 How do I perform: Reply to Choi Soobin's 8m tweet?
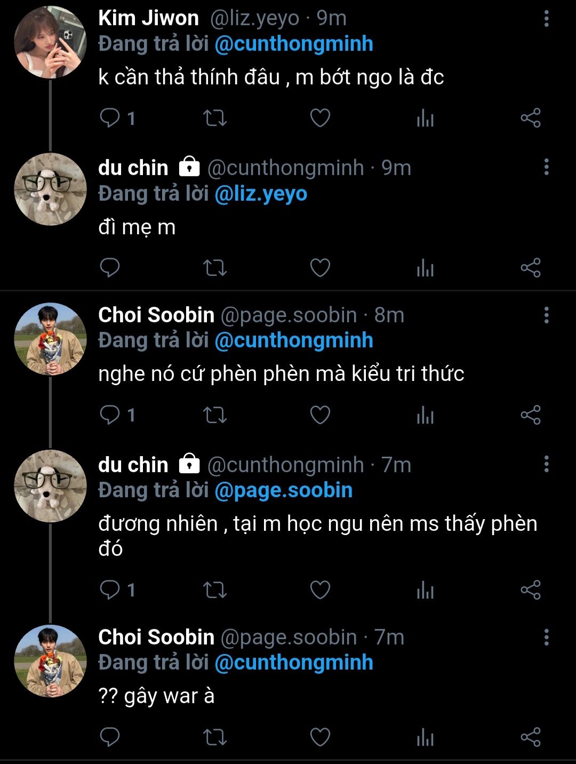(110, 415)
